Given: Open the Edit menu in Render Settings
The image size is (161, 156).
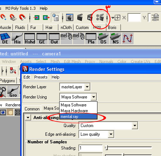Looking at the screenshot, I should tap(27, 77).
